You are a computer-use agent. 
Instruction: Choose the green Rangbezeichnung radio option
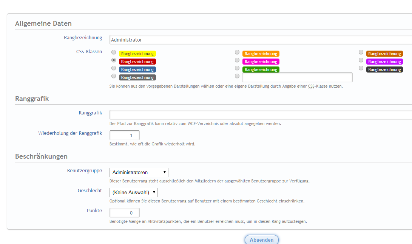coord(237,68)
